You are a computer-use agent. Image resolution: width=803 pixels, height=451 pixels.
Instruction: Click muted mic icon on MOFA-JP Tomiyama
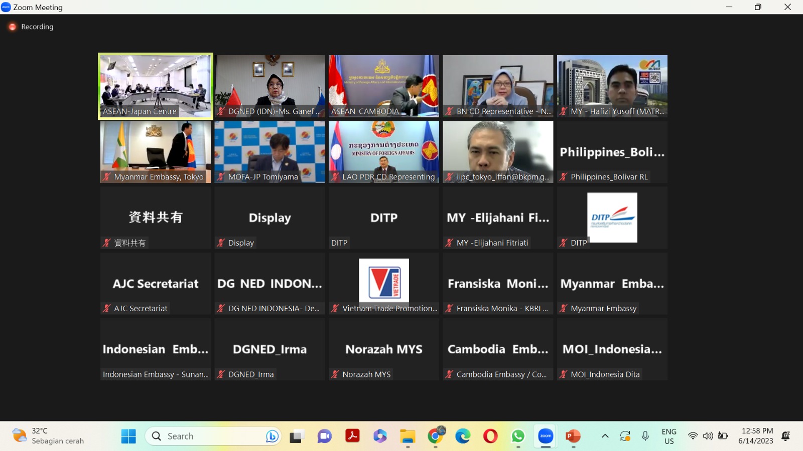click(221, 177)
